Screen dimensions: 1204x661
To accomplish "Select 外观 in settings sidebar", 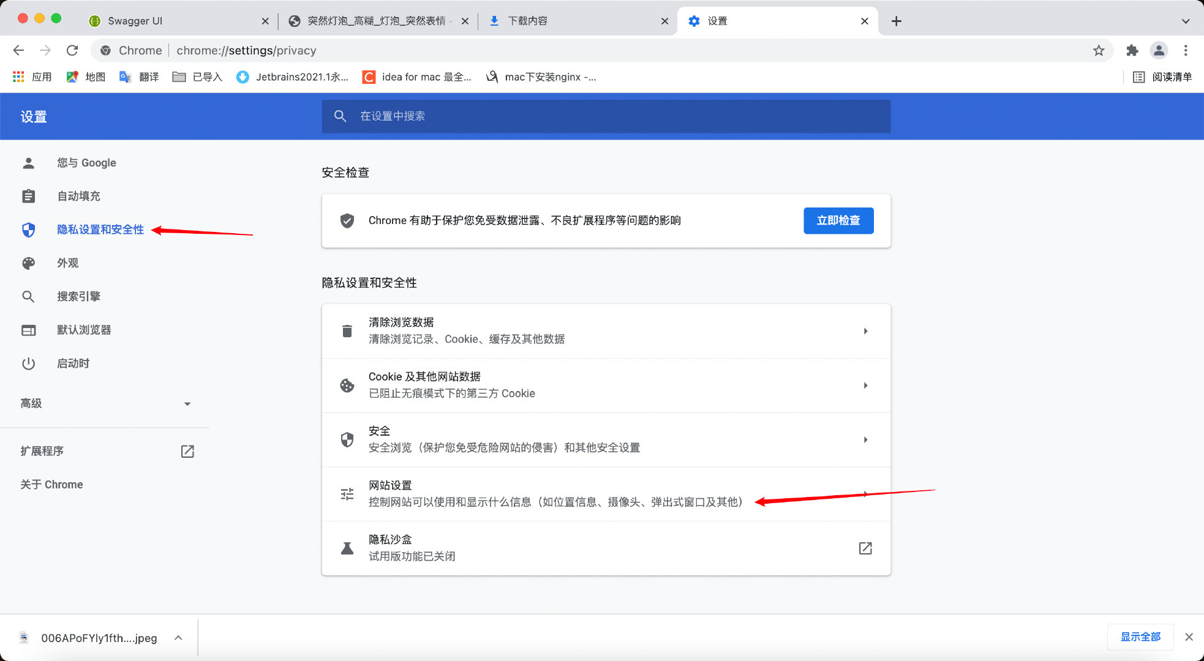I will (x=67, y=263).
